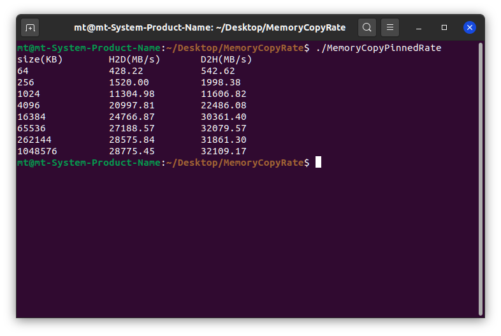This screenshot has width=501, height=336.
Task: Minimize the terminal window
Action: pos(419,27)
